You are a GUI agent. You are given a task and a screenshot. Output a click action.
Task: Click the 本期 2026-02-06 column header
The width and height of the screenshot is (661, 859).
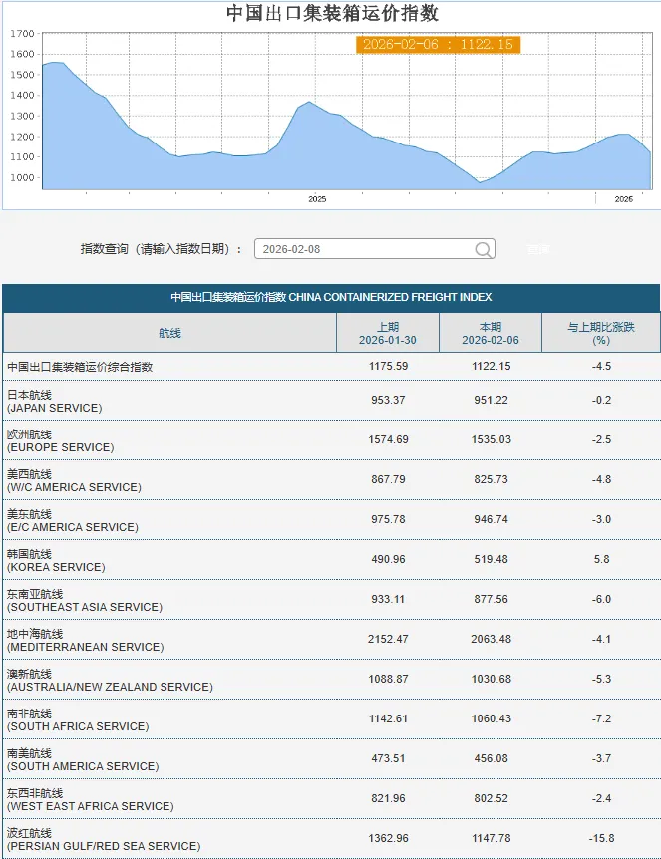[490, 333]
